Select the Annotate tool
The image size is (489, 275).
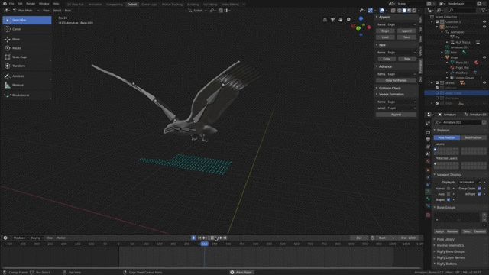[27, 76]
